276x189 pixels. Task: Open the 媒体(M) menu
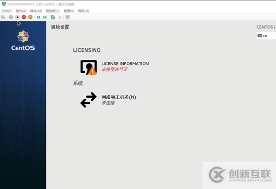click(36, 11)
